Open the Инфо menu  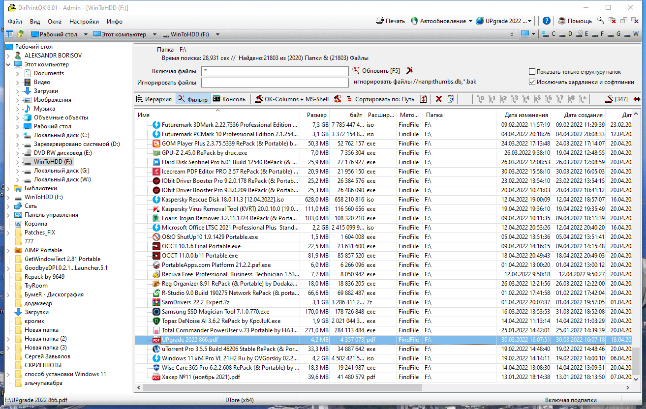[115, 22]
